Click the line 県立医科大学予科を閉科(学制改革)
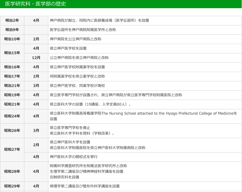 [x=82, y=134]
